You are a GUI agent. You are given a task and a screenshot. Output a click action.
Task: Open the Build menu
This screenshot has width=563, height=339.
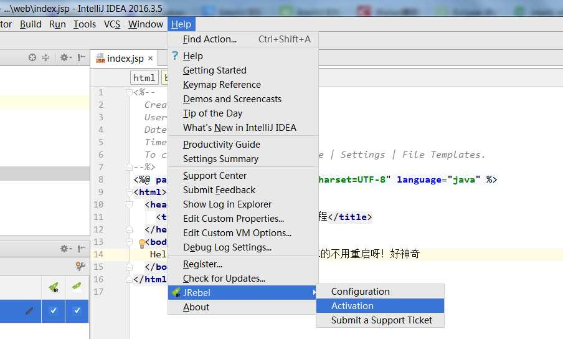[31, 24]
